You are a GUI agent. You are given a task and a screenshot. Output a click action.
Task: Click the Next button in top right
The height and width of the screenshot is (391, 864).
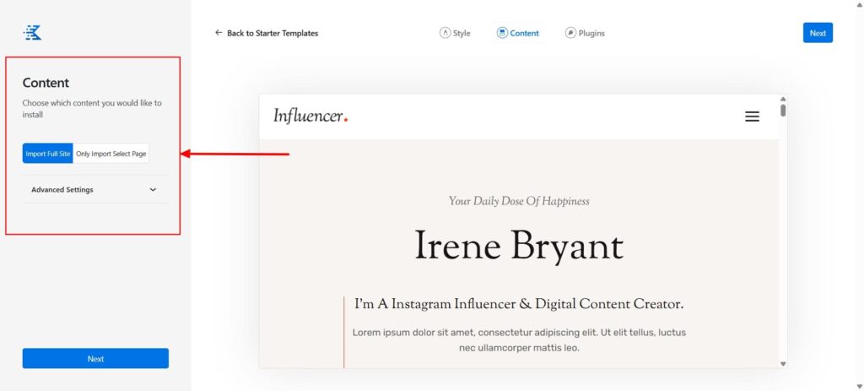818,33
